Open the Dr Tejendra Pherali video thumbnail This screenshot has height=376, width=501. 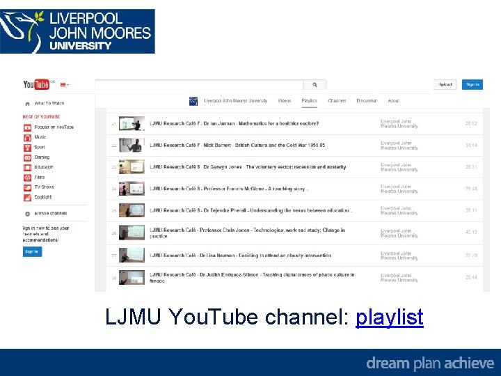132,210
